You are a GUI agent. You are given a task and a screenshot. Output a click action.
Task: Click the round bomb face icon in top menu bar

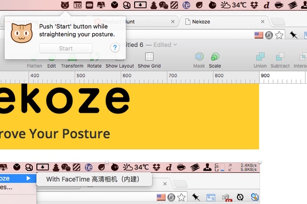coord(212,5)
